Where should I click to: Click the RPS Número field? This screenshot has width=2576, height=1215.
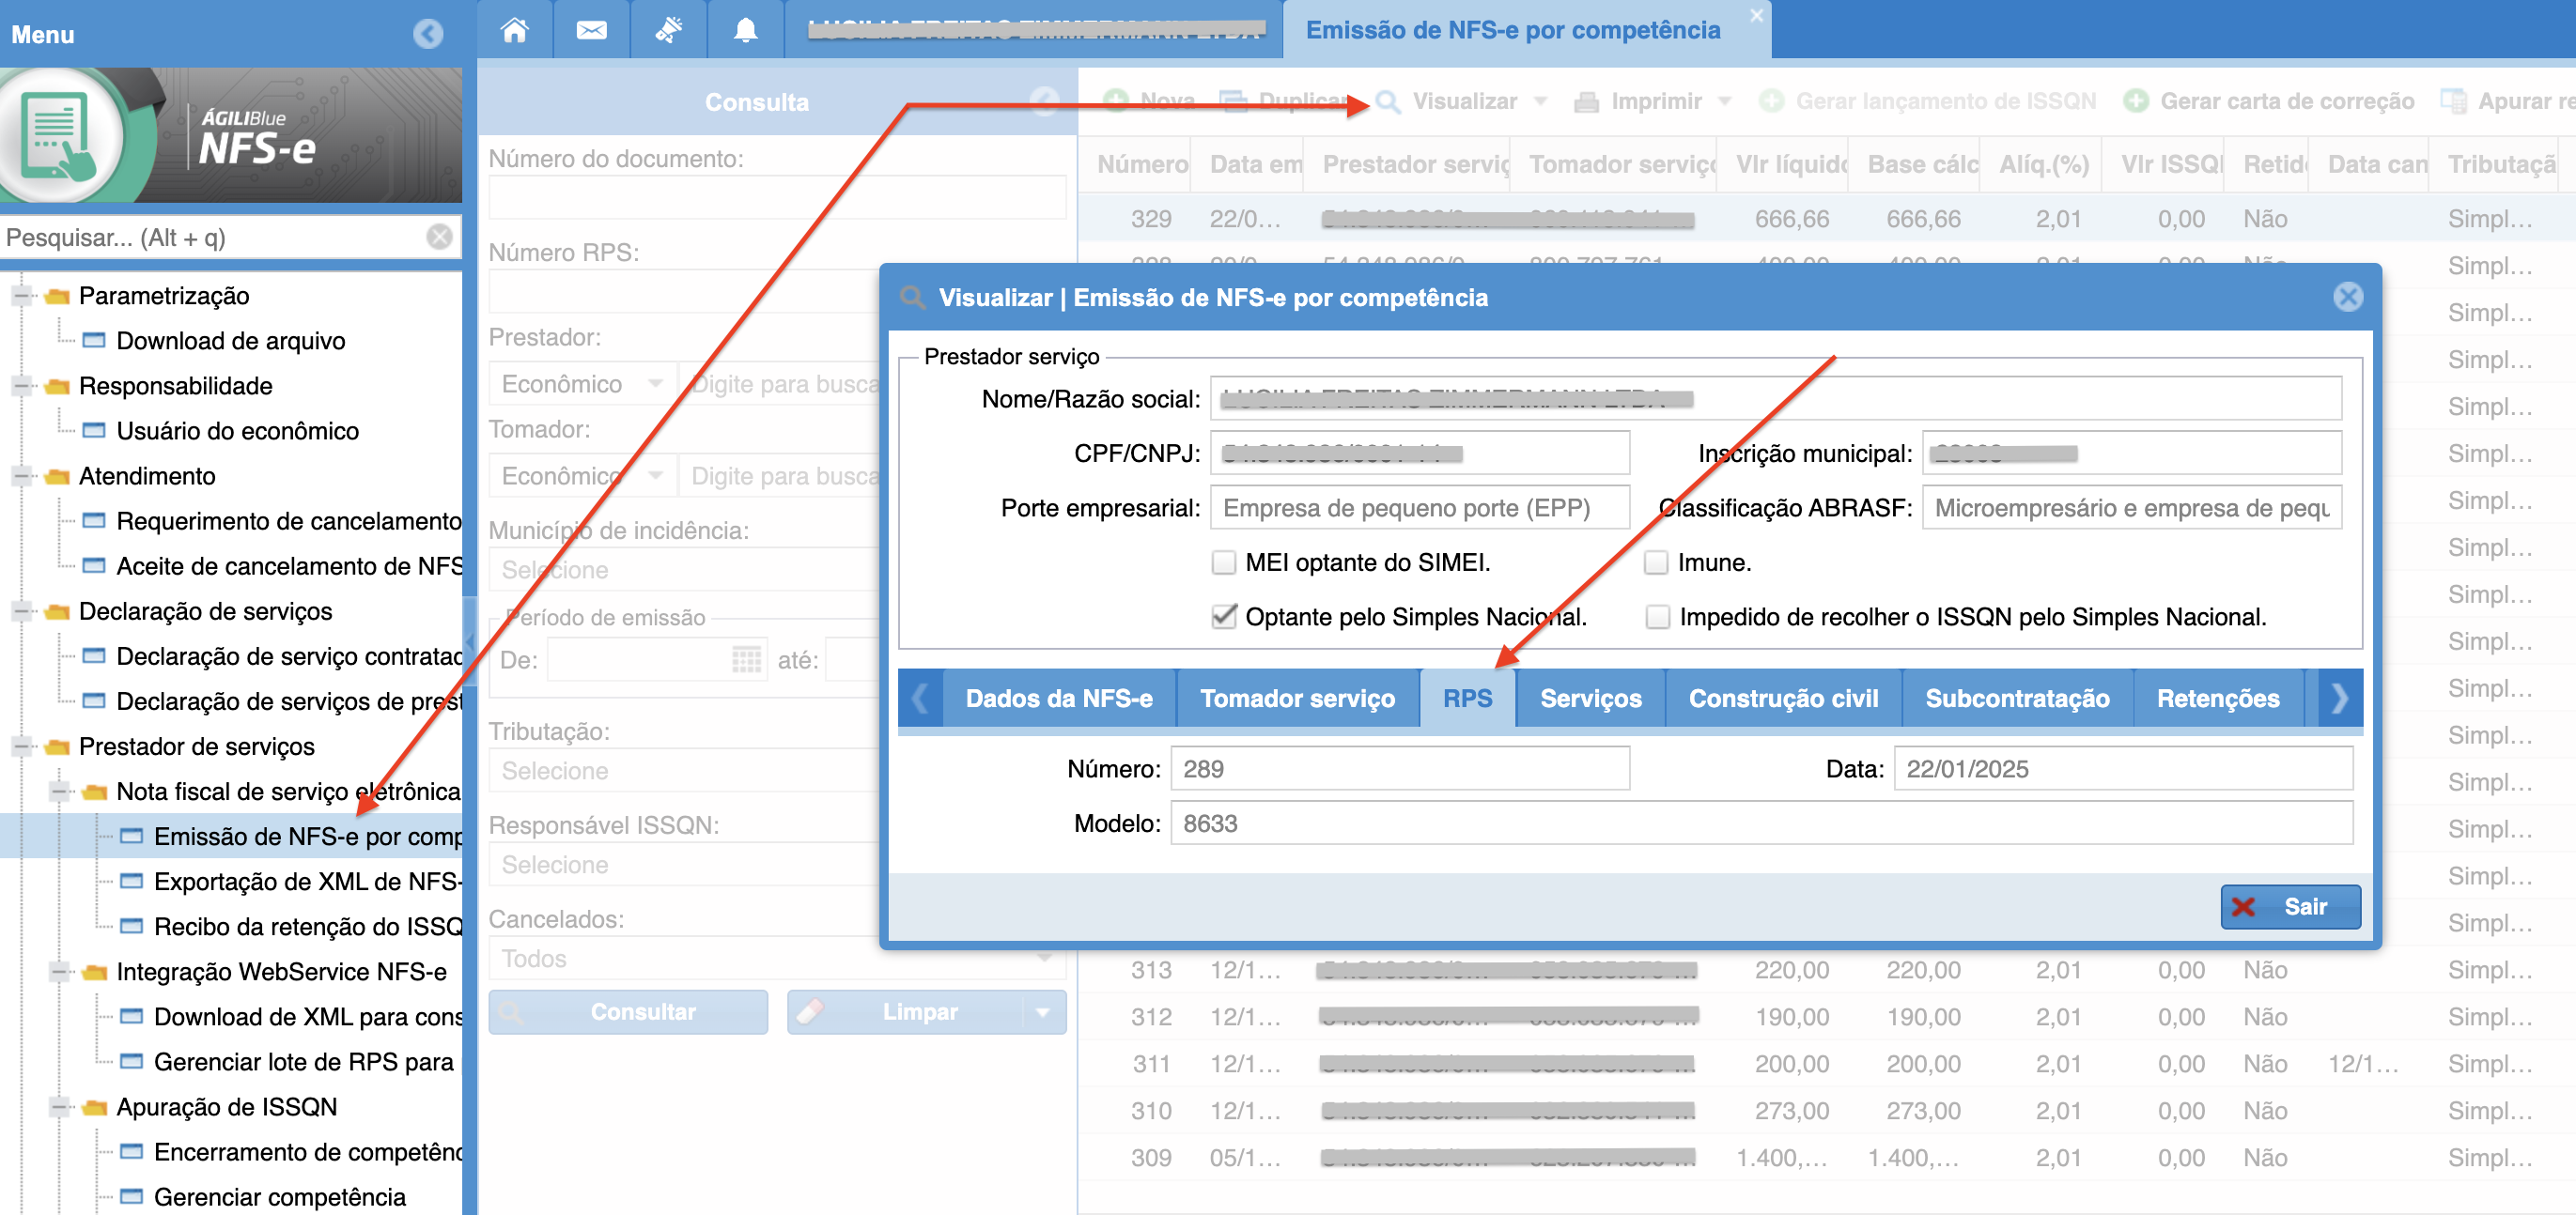click(x=1399, y=768)
